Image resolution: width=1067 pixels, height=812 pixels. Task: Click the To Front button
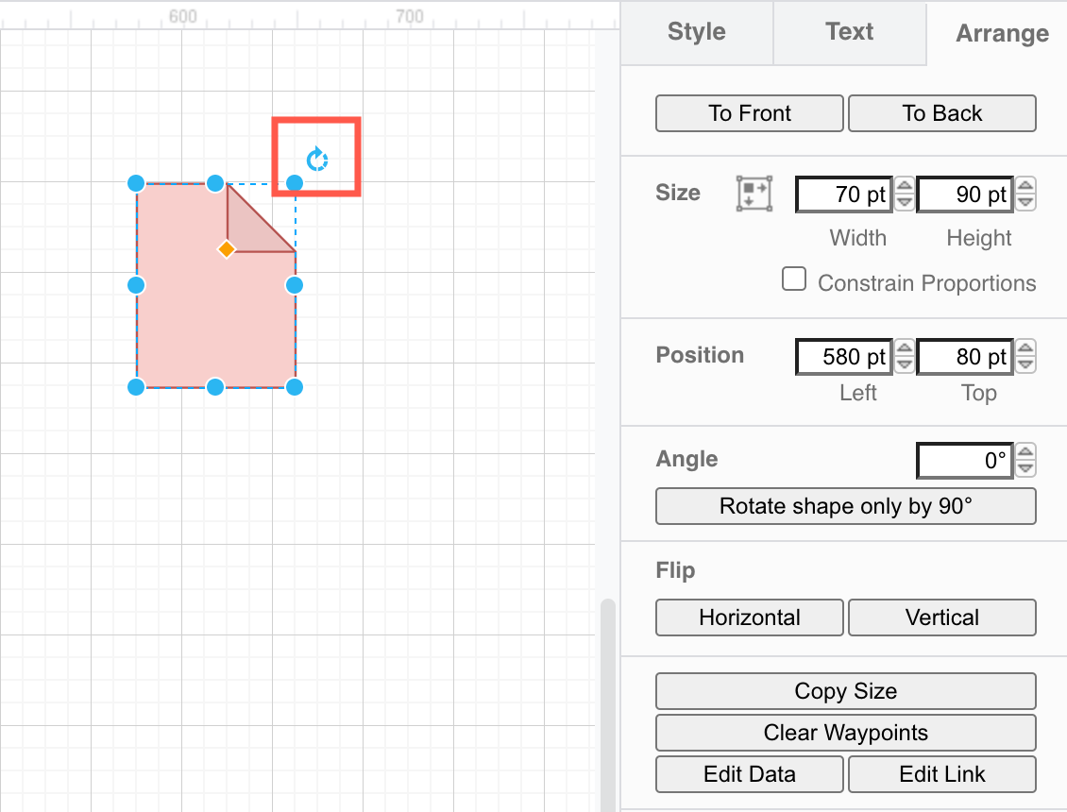pyautogui.click(x=749, y=112)
